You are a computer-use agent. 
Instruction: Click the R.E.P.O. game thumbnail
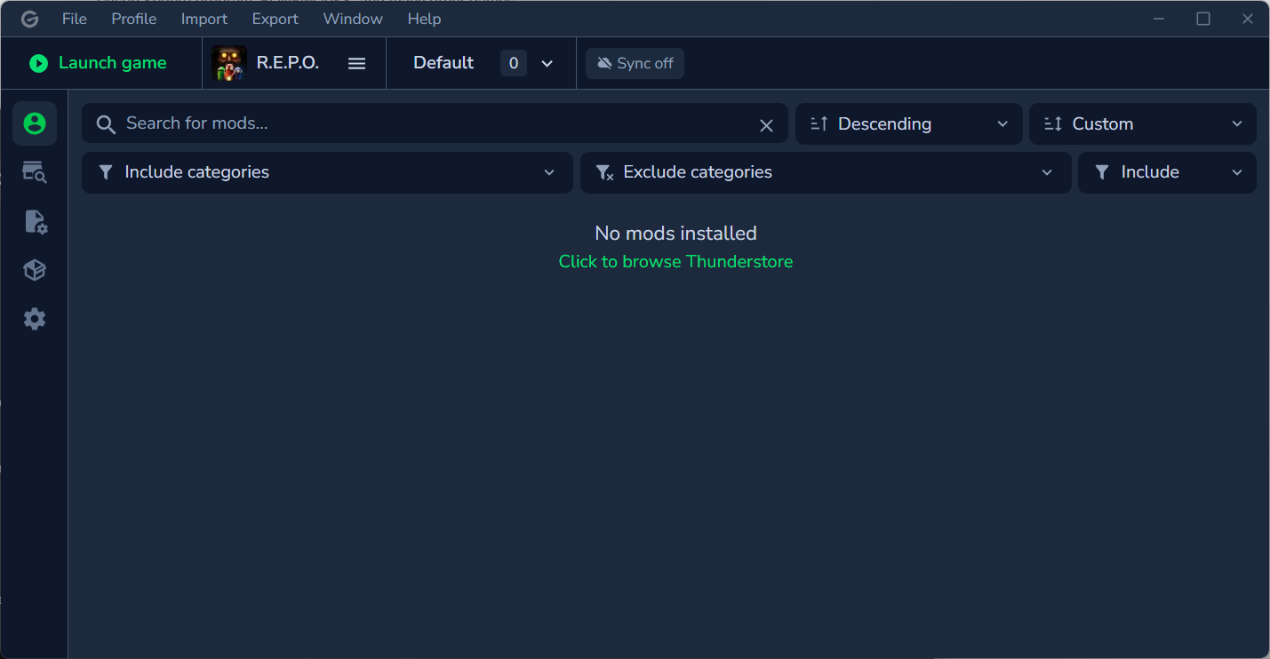[229, 63]
